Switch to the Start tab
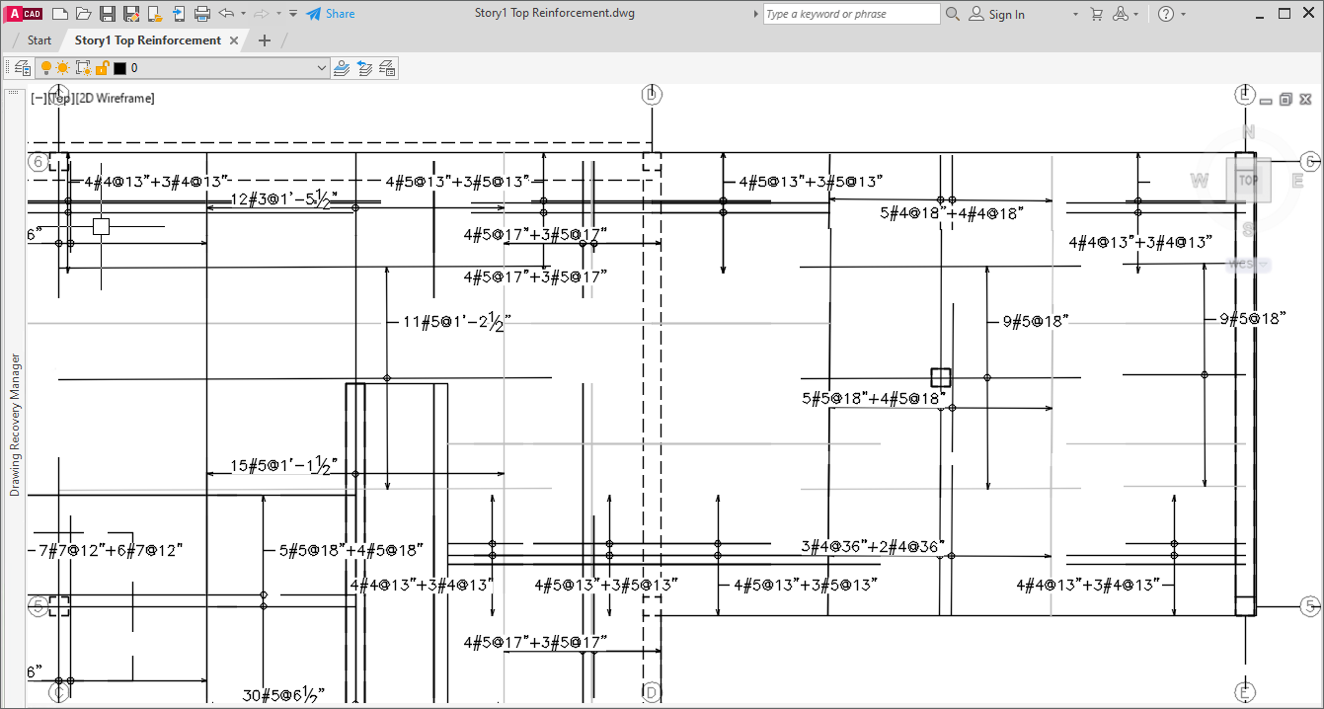 click(39, 40)
